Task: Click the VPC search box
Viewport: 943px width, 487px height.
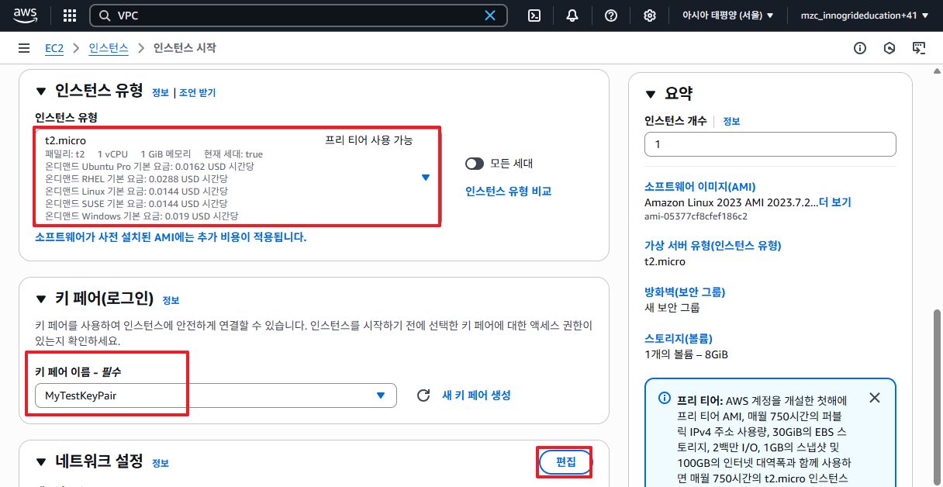Action: tap(299, 16)
